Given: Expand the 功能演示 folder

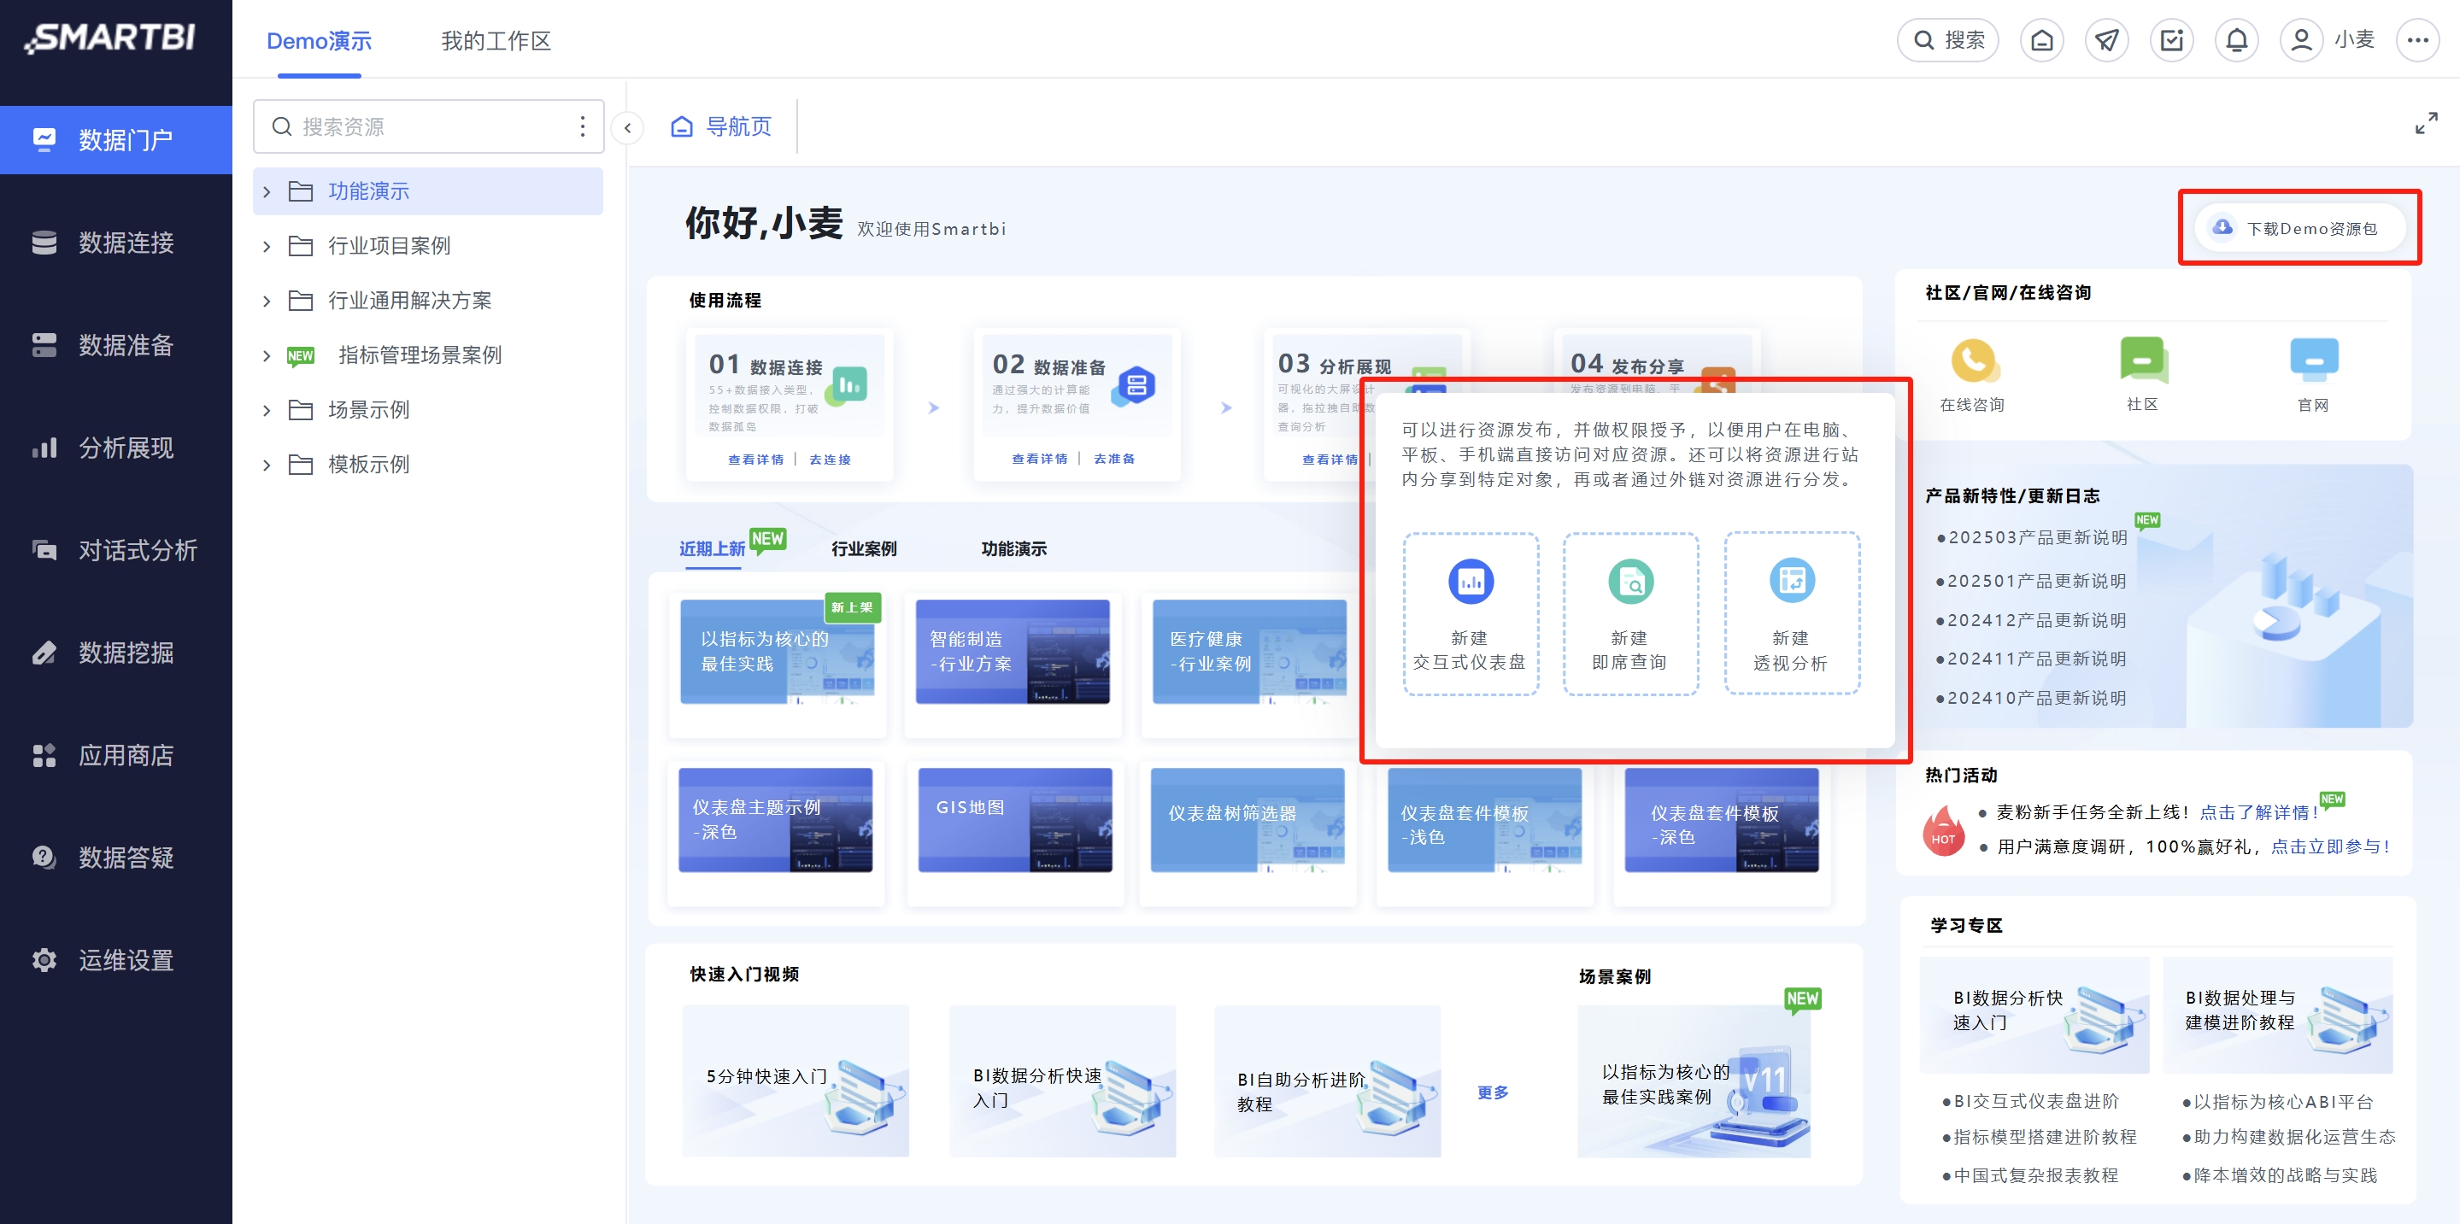Looking at the screenshot, I should click(x=267, y=192).
